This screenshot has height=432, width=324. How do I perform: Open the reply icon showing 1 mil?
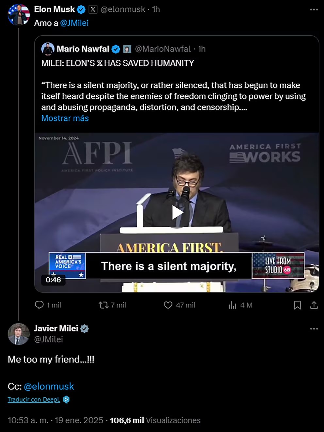[39, 305]
